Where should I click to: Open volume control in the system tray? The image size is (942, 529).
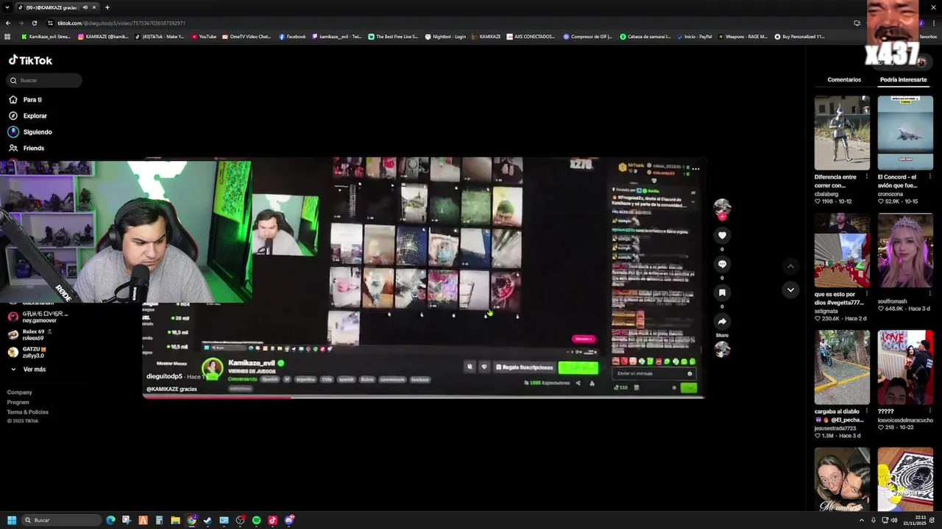(894, 520)
